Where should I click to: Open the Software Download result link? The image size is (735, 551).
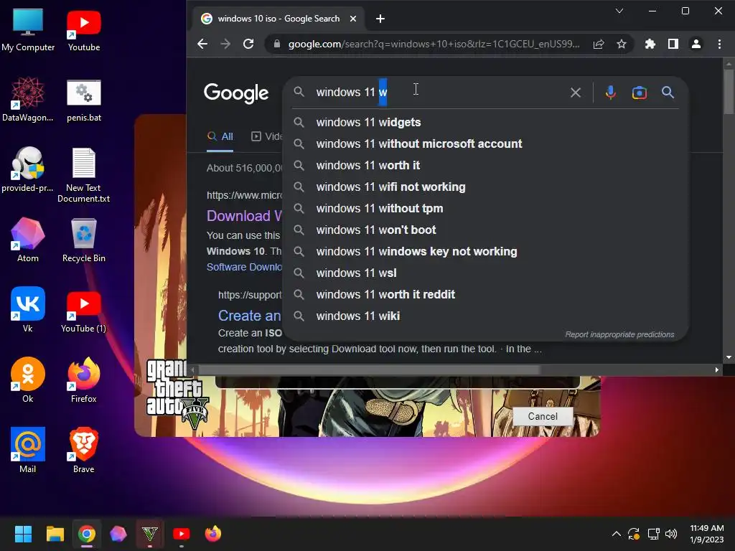point(244,267)
